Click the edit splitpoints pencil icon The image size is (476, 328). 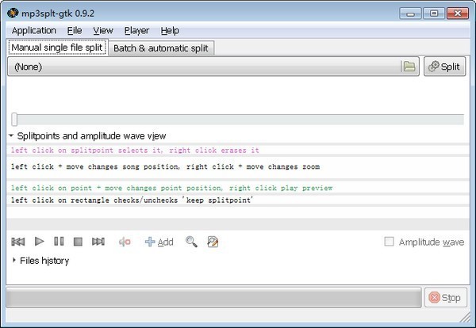[x=213, y=242]
